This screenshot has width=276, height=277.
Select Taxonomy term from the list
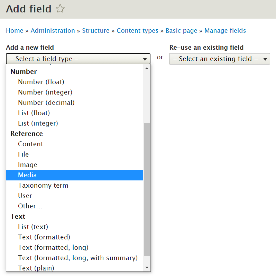point(43,185)
